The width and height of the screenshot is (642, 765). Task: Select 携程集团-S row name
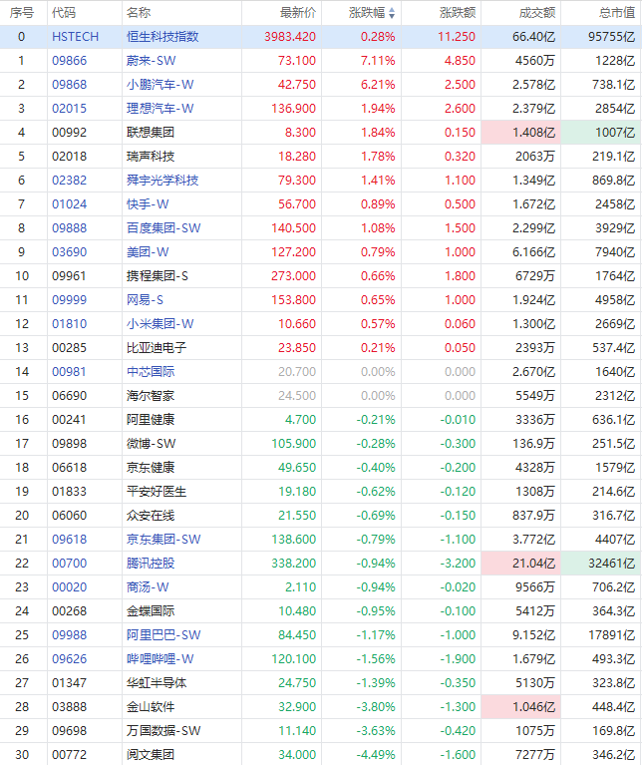[x=157, y=275]
